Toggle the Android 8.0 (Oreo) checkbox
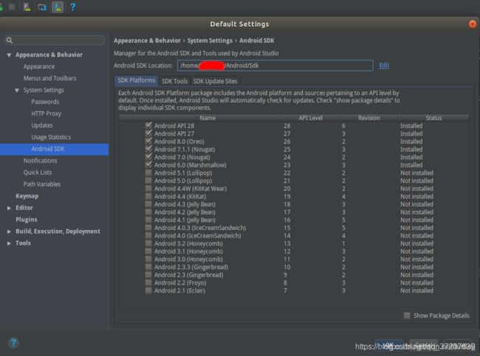The image size is (480, 356). (x=148, y=142)
